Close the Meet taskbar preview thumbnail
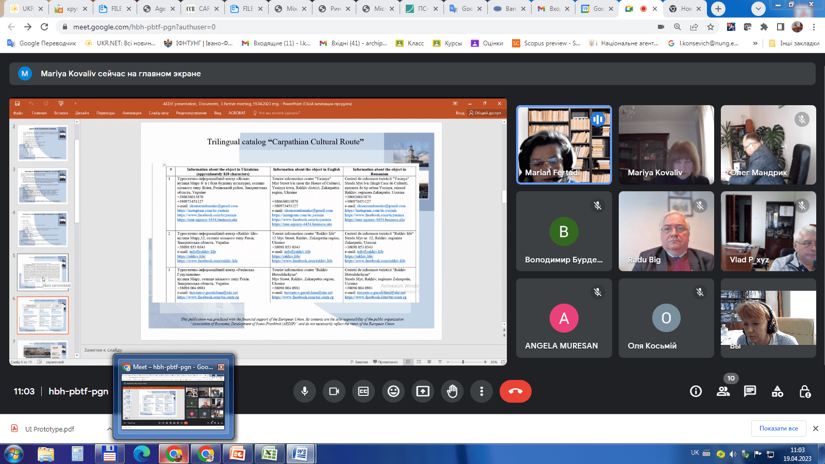Image resolution: width=825 pixels, height=464 pixels. [x=221, y=367]
